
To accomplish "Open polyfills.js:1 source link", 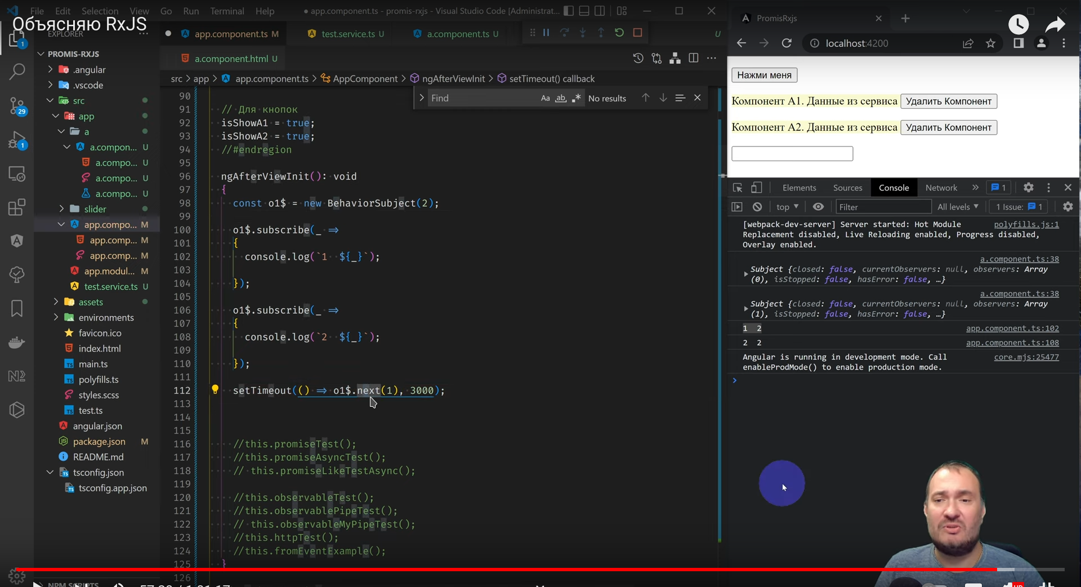I will coord(1026,224).
